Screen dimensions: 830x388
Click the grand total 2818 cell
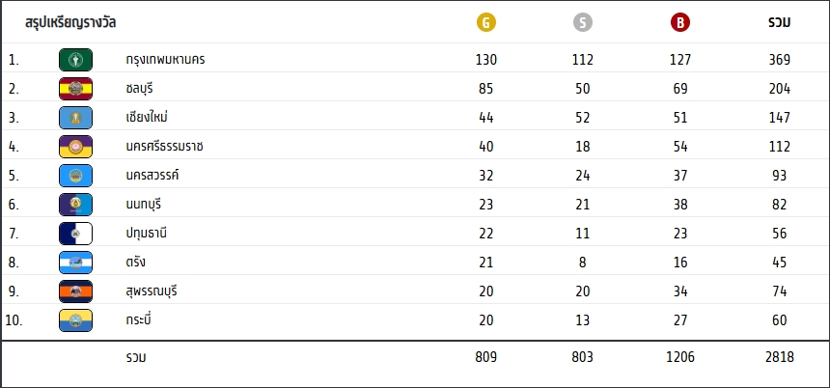click(780, 357)
